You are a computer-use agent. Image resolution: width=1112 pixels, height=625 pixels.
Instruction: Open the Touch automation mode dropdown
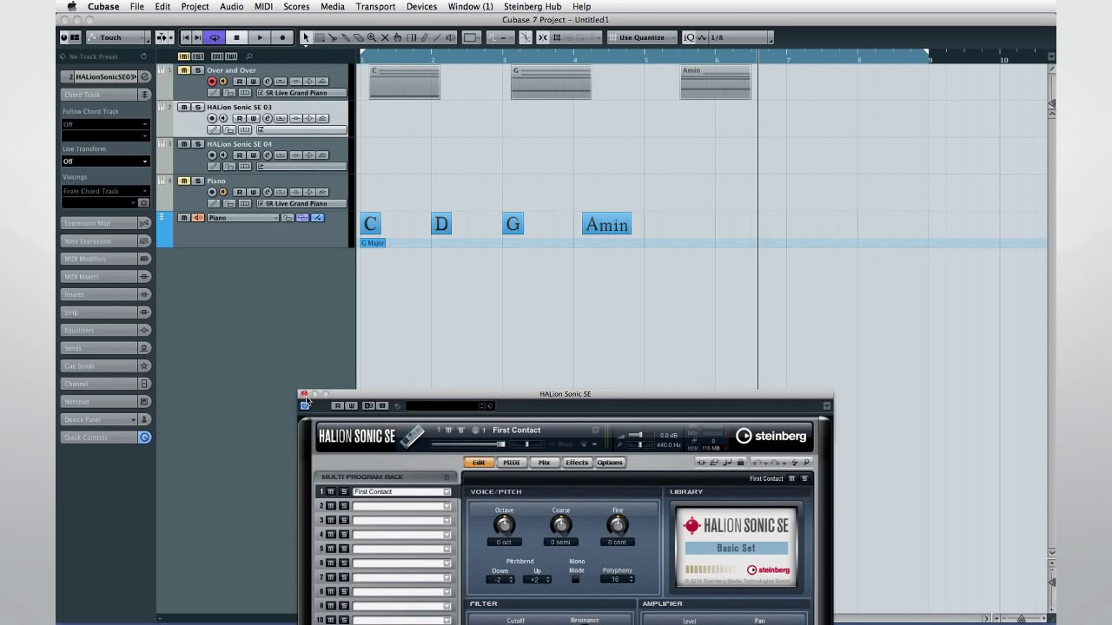(119, 37)
